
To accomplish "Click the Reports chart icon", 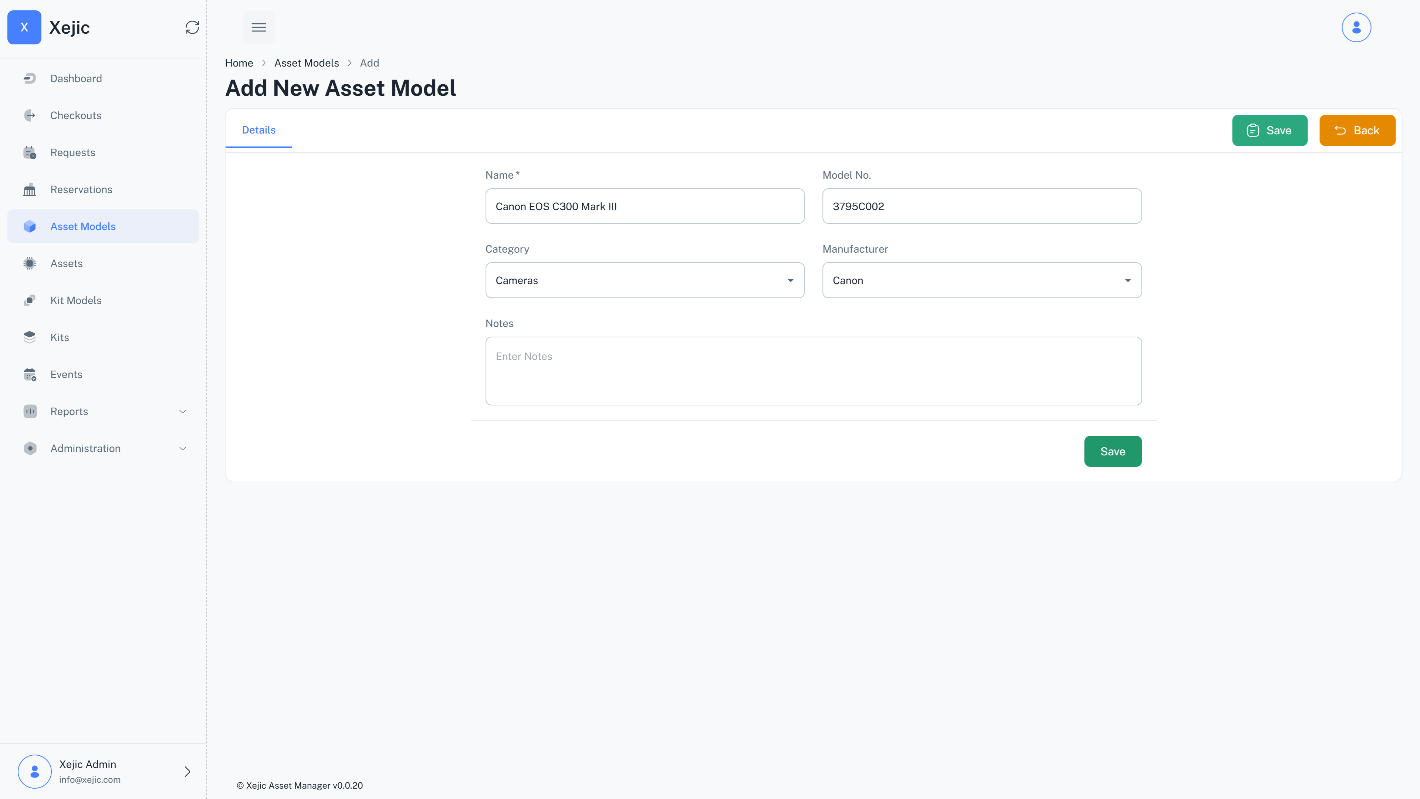I will (x=30, y=411).
